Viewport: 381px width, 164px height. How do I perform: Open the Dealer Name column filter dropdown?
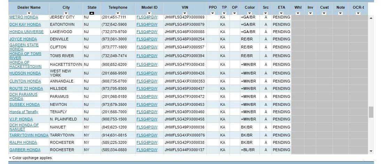[29, 13]
